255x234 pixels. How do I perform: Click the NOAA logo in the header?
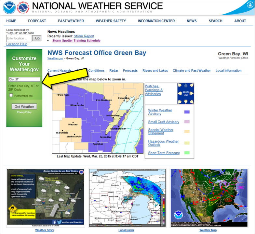pos(9,8)
